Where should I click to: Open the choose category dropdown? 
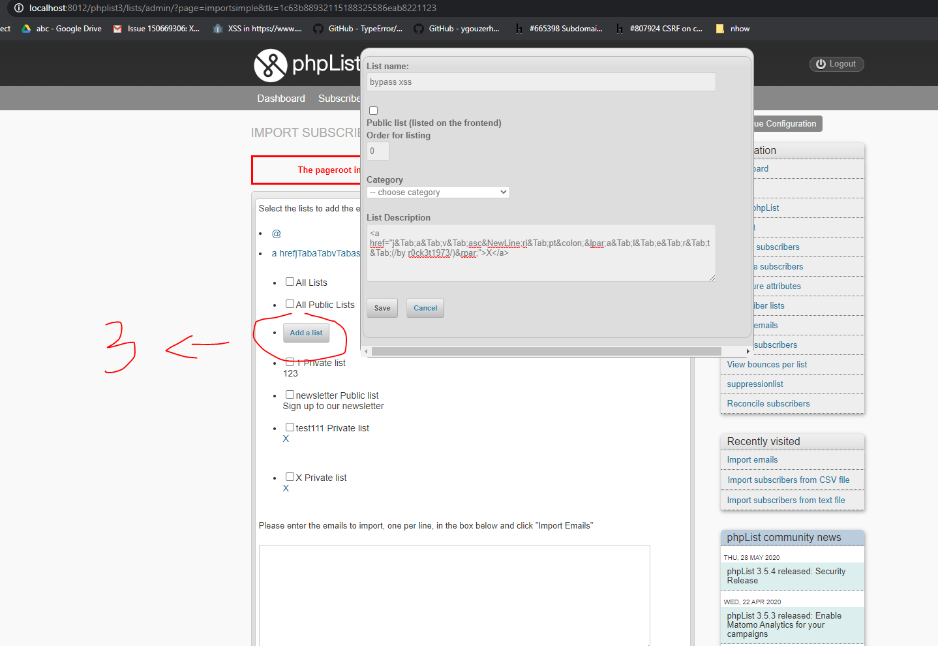pos(438,192)
